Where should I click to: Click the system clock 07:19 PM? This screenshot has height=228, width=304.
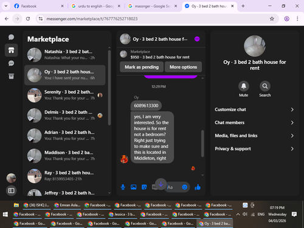[277, 208]
